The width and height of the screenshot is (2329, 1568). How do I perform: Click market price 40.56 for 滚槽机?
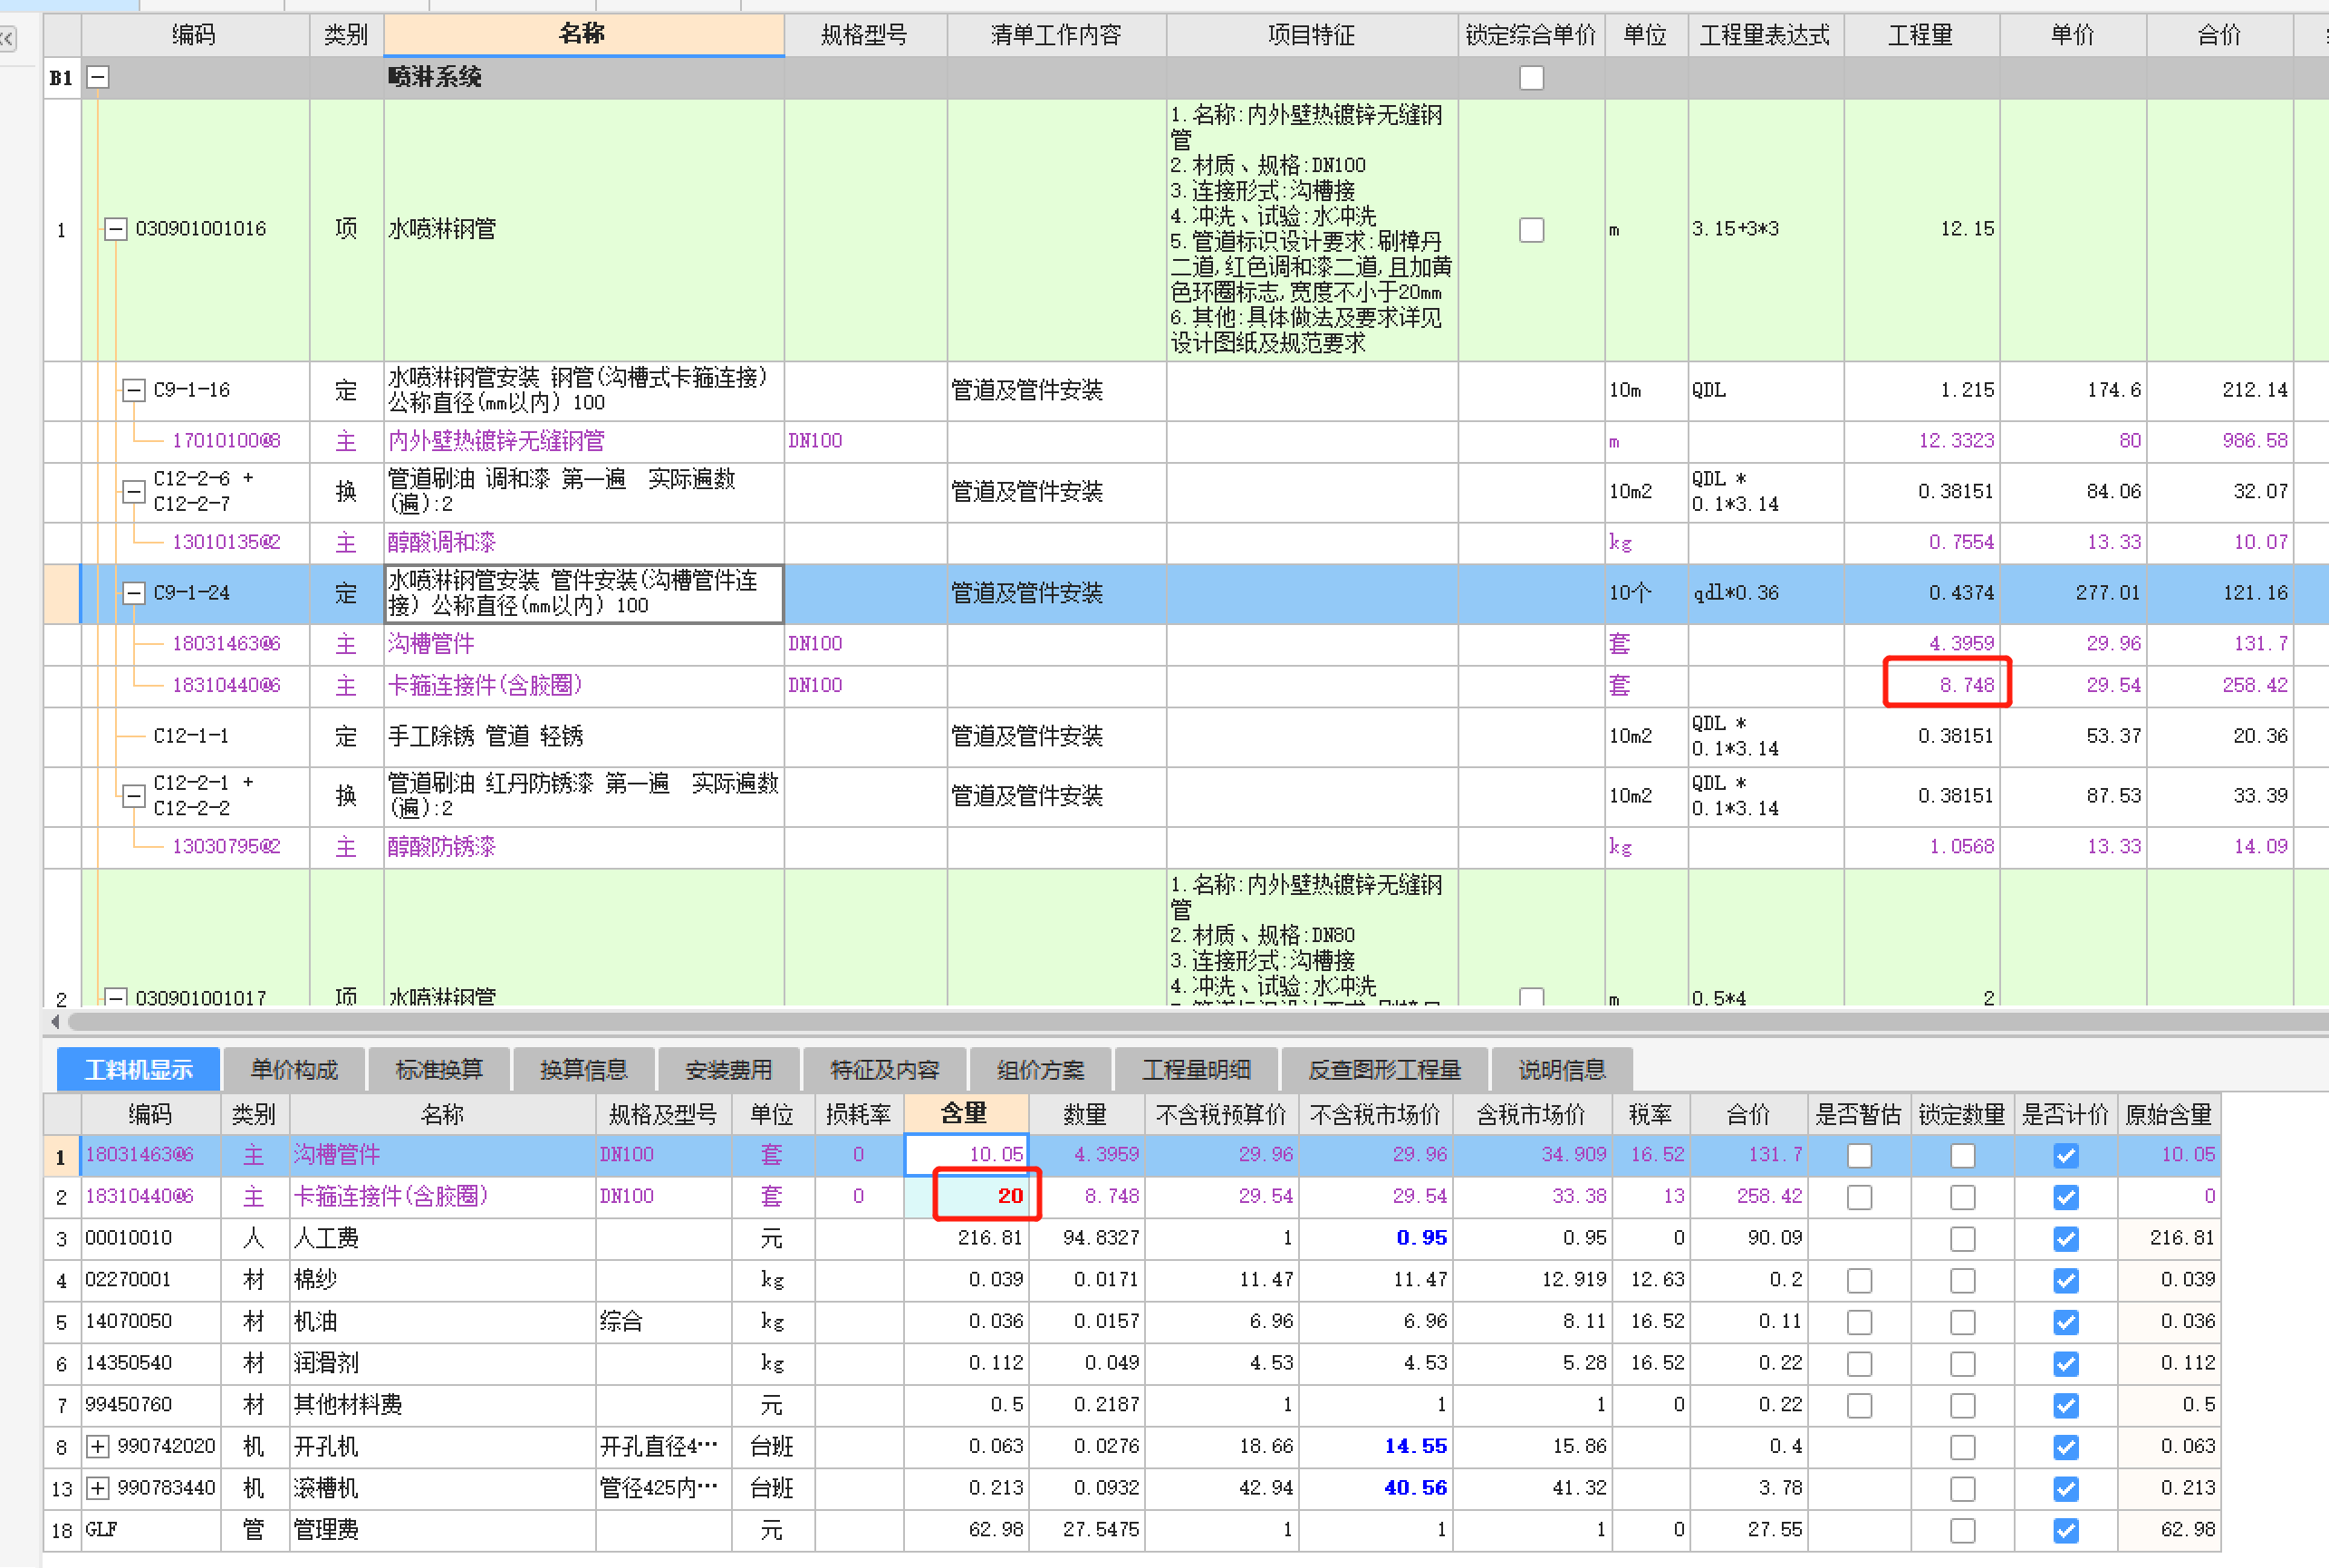point(1416,1488)
